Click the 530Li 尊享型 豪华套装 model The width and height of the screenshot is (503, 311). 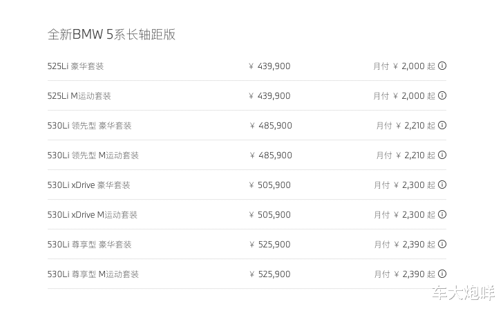pos(89,245)
